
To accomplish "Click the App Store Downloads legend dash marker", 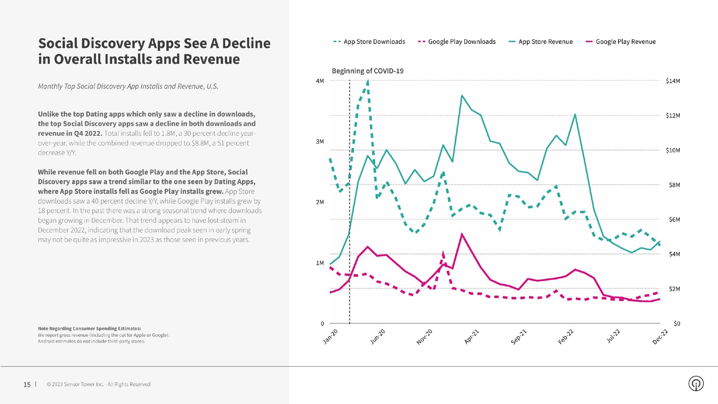I will [x=337, y=42].
